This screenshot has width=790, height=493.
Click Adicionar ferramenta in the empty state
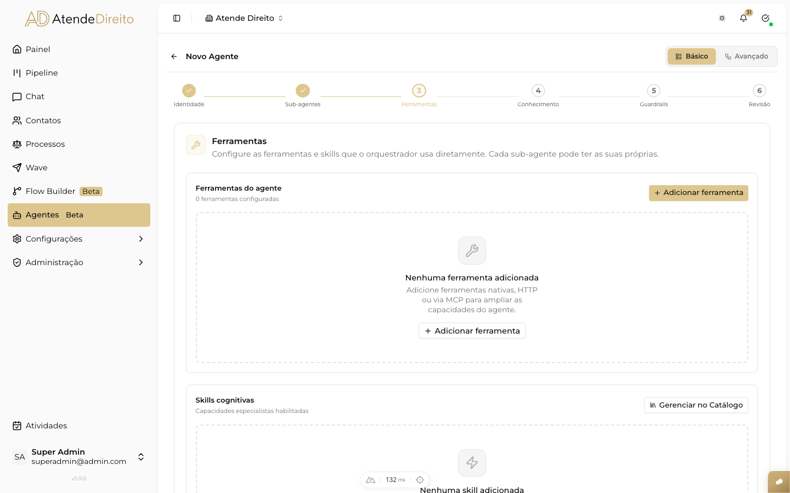click(472, 331)
